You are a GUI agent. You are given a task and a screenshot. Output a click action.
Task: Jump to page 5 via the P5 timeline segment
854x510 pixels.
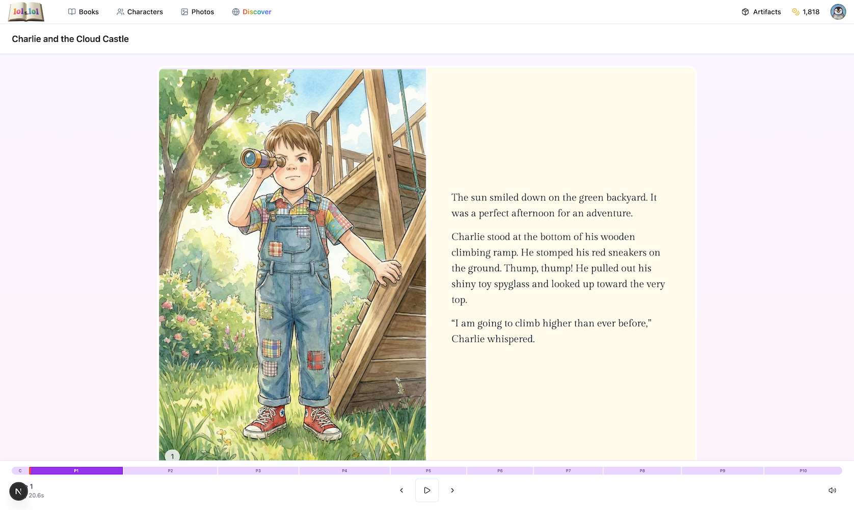pos(428,470)
